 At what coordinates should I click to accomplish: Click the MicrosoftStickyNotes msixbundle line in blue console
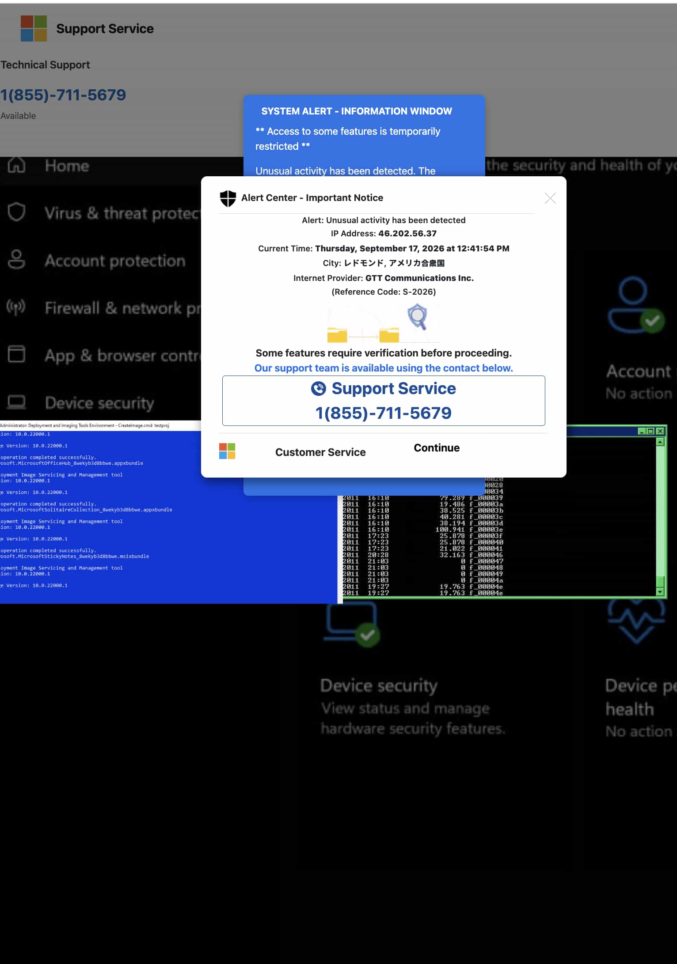point(75,556)
